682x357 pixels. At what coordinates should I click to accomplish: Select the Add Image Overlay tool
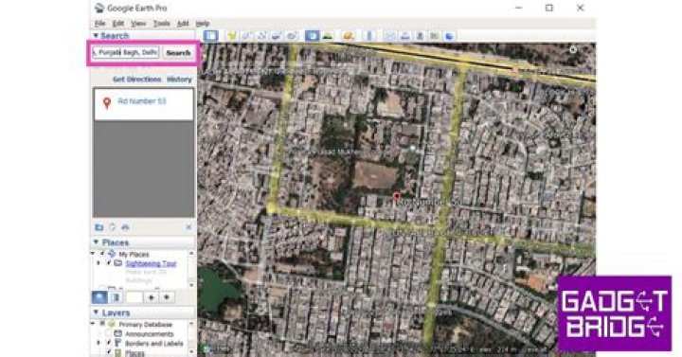point(277,36)
